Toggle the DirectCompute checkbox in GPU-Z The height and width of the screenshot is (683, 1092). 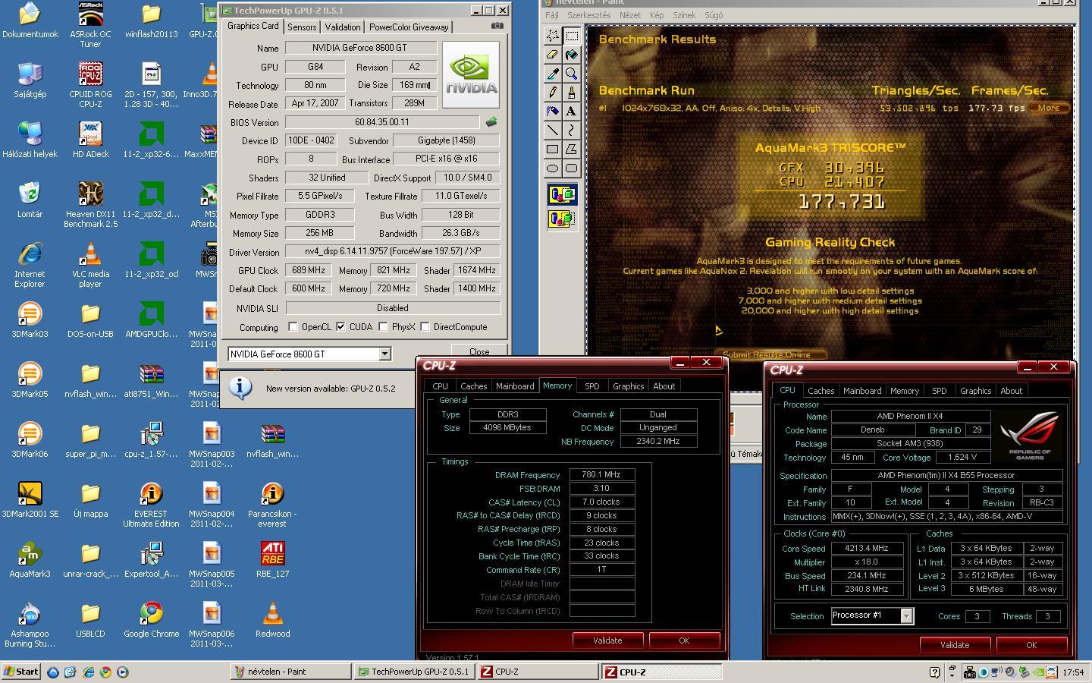click(x=425, y=327)
